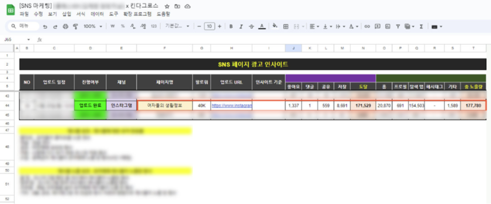
Task: Insert a link from toolbar
Action: pyautogui.click(x=367, y=27)
